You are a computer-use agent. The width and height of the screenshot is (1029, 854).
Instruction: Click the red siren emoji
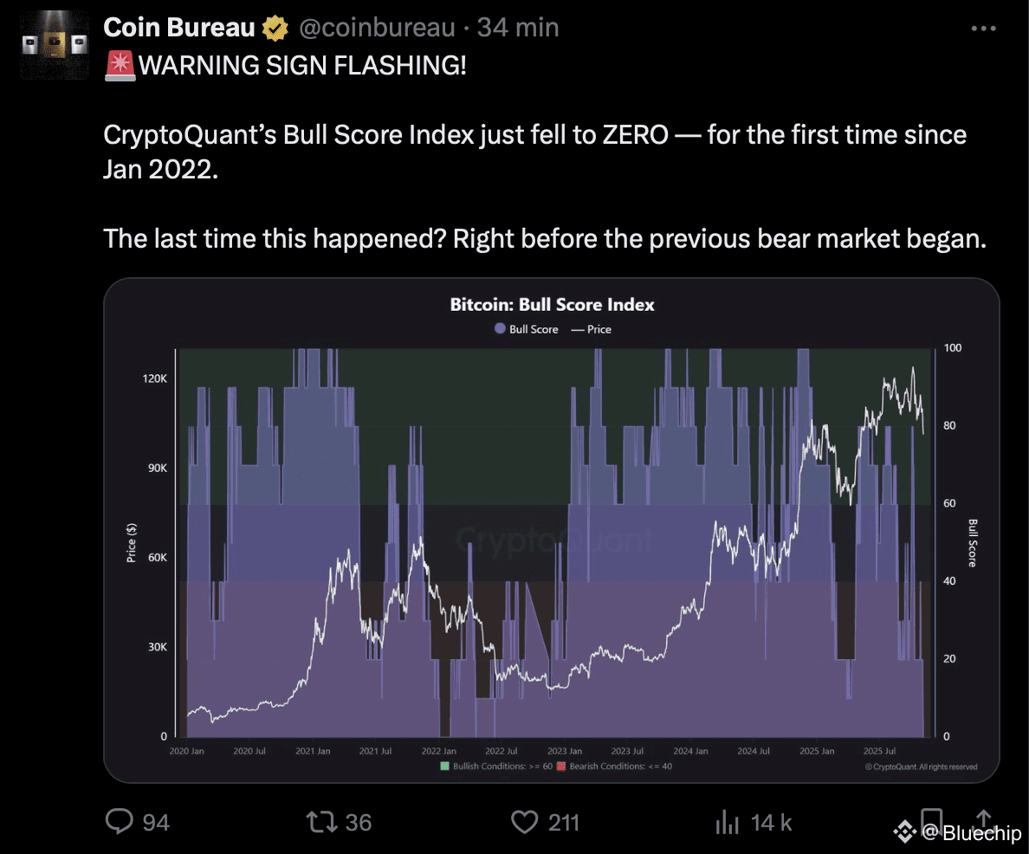(118, 65)
